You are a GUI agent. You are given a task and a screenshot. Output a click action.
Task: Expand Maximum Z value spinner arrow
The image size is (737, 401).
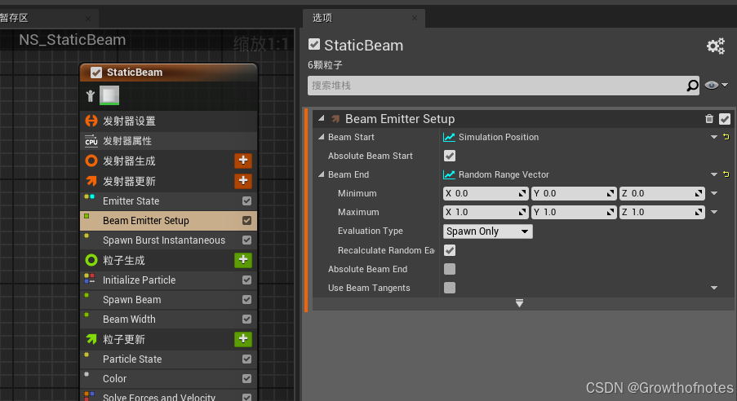699,212
